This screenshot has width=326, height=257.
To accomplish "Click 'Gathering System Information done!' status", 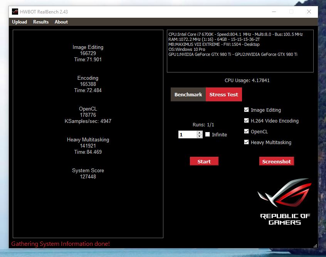I will tap(60, 244).
